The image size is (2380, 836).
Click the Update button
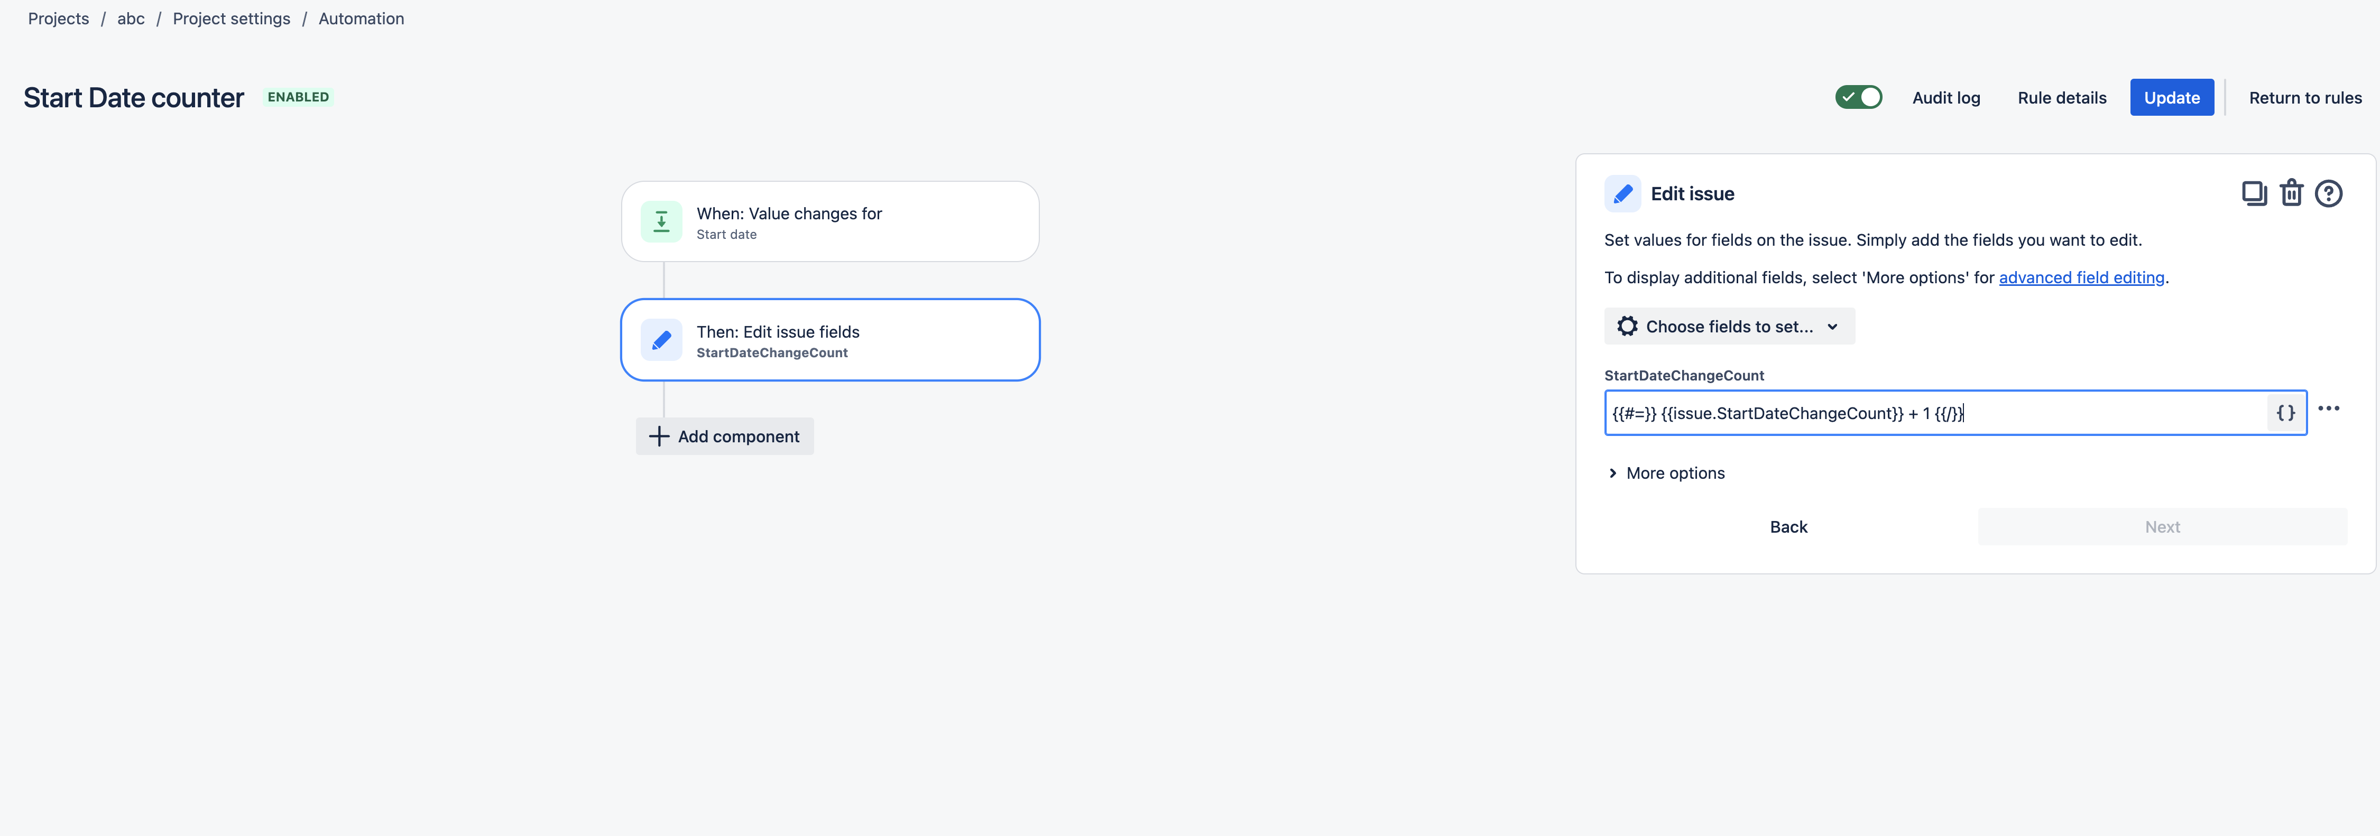click(2171, 98)
